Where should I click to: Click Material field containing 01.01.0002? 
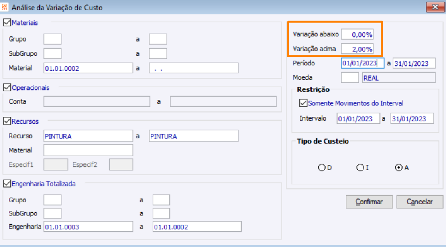coord(88,68)
